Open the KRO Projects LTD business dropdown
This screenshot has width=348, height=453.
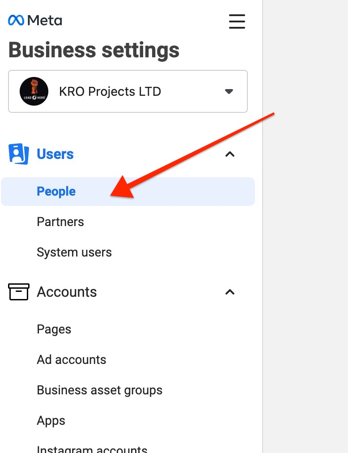point(127,91)
